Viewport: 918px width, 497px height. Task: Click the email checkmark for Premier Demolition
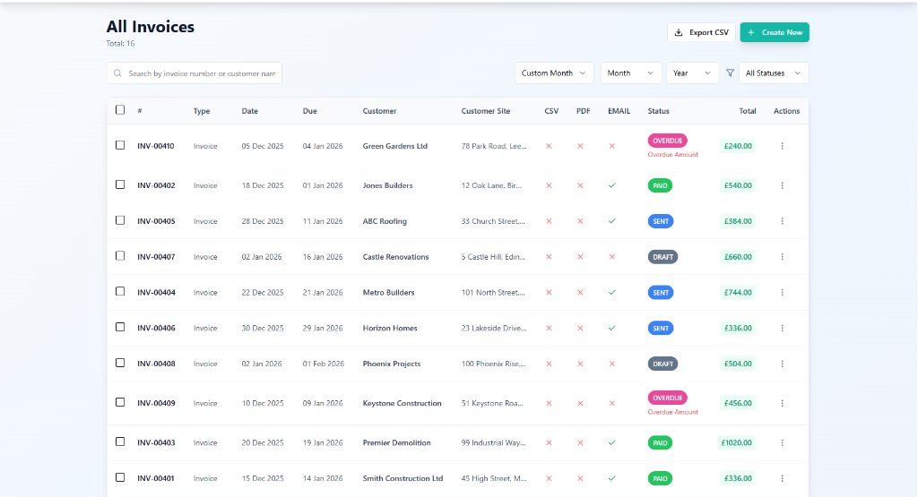point(611,442)
